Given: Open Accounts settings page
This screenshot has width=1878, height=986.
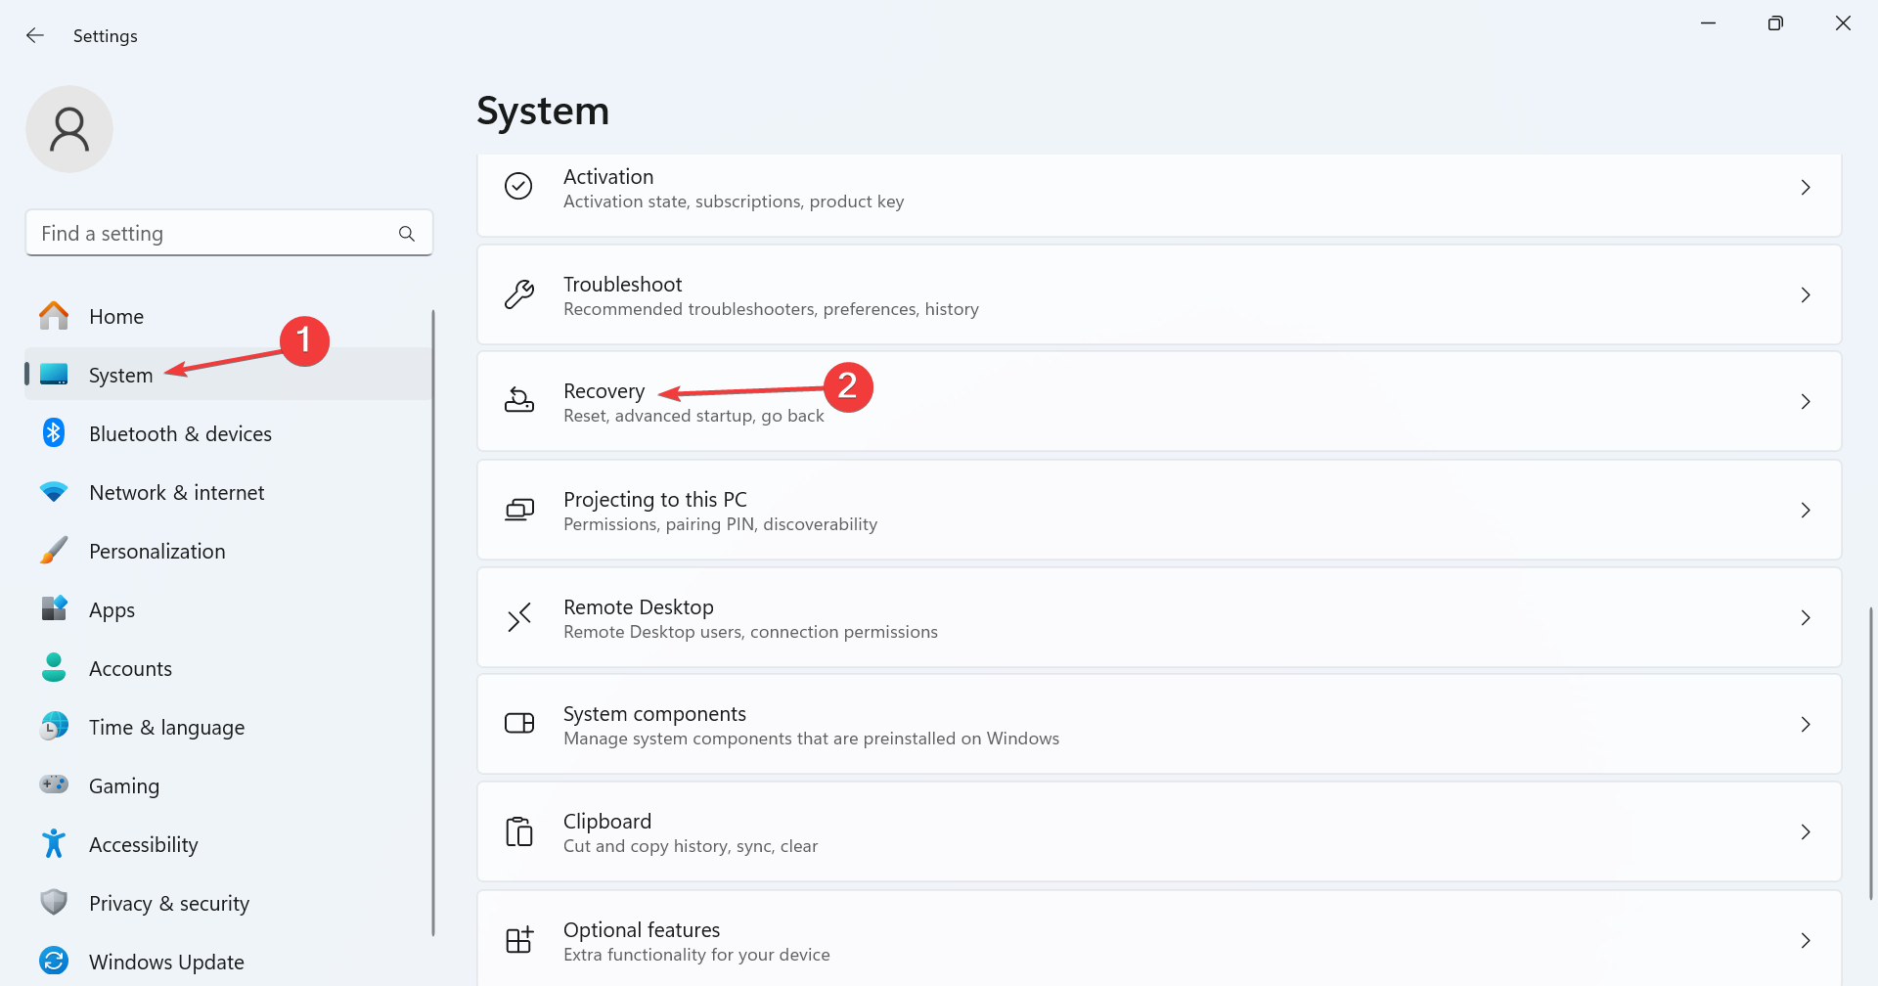Looking at the screenshot, I should click(x=228, y=668).
